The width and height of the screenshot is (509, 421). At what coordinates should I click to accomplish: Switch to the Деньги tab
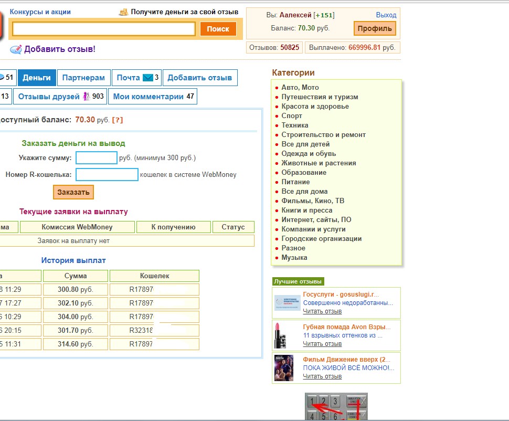tap(37, 78)
